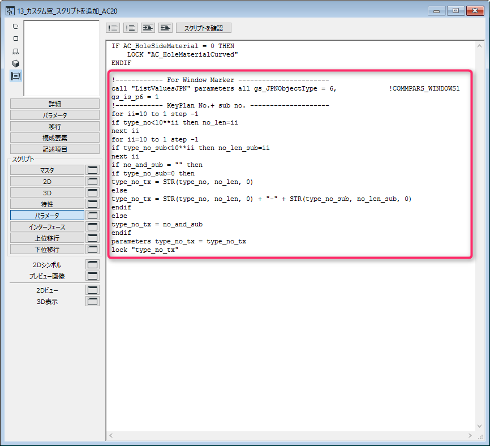Click the horizontal scroll-left arrow
Viewport: 490px width, 446px height.
111,435
